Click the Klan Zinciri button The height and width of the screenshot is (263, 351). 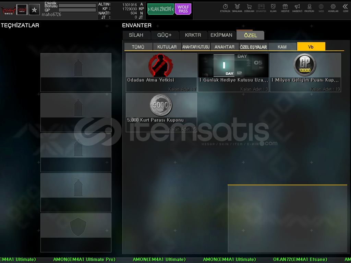[160, 9]
